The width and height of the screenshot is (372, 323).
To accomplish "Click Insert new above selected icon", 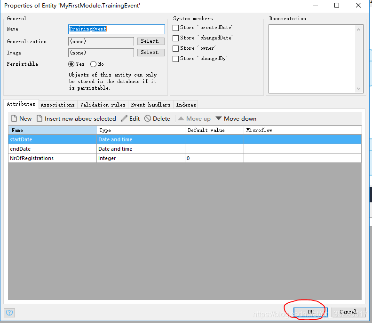I will click(x=40, y=119).
